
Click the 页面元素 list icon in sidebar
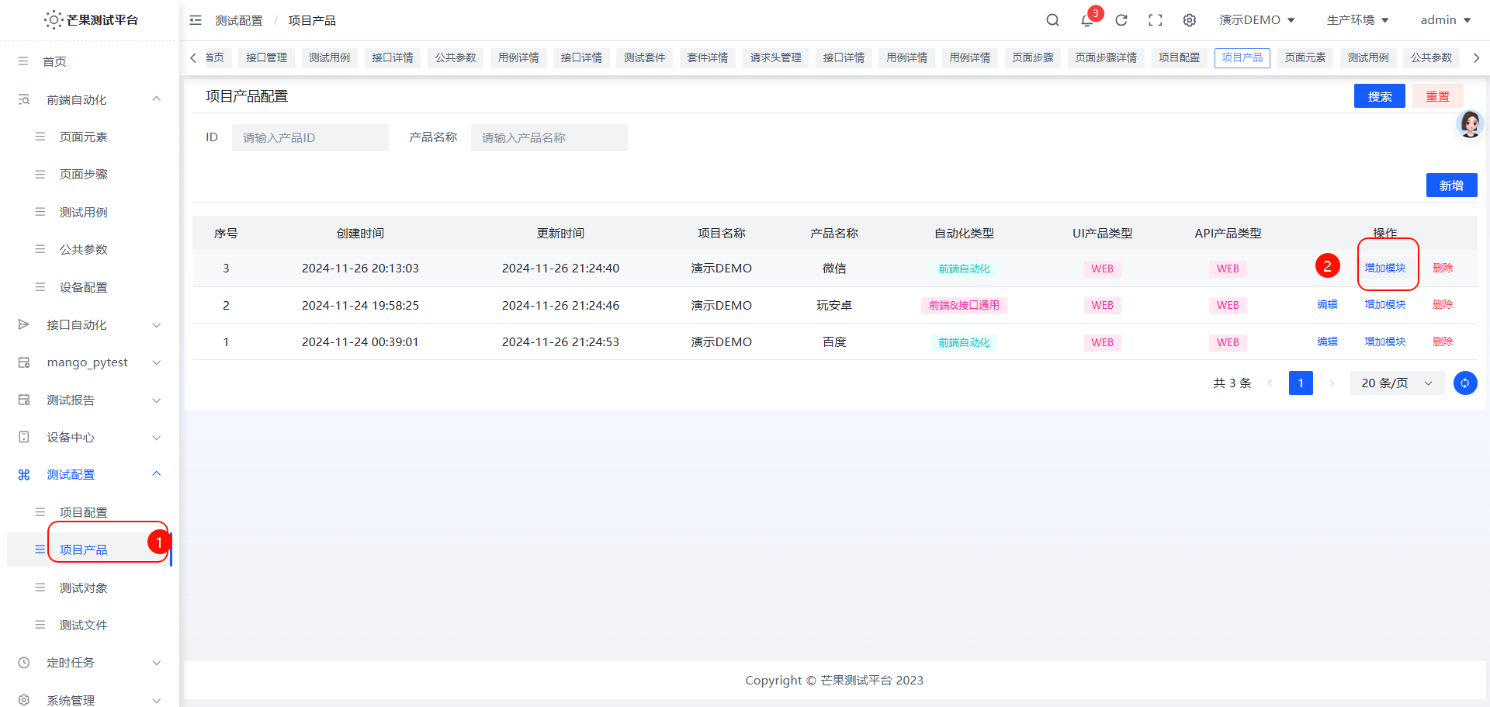[x=40, y=136]
